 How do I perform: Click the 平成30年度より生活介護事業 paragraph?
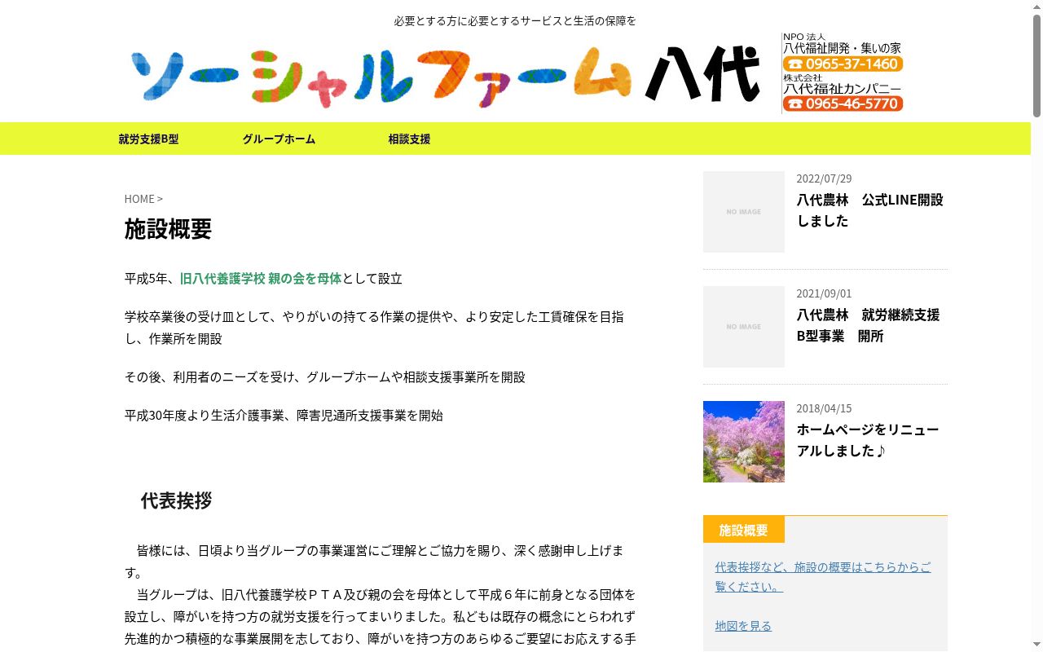[284, 416]
